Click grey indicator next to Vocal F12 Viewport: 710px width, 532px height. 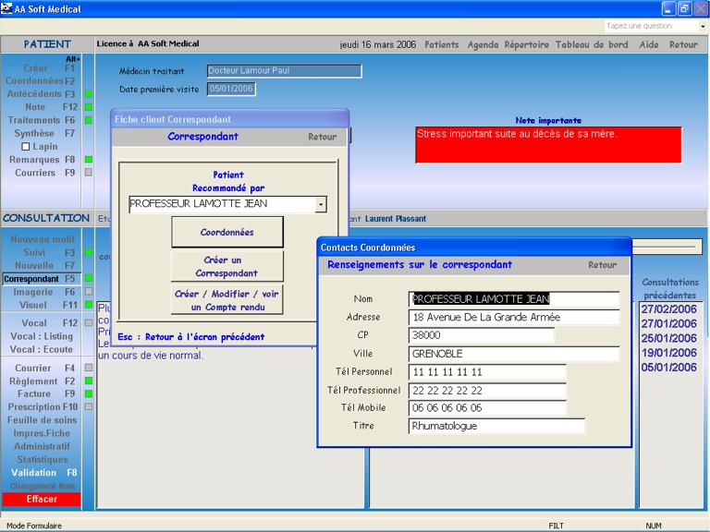pos(89,323)
